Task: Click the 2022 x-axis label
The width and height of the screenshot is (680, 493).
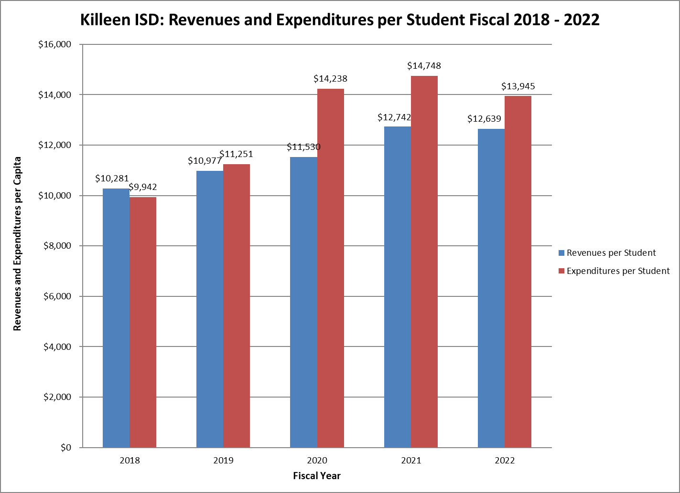Action: (505, 461)
